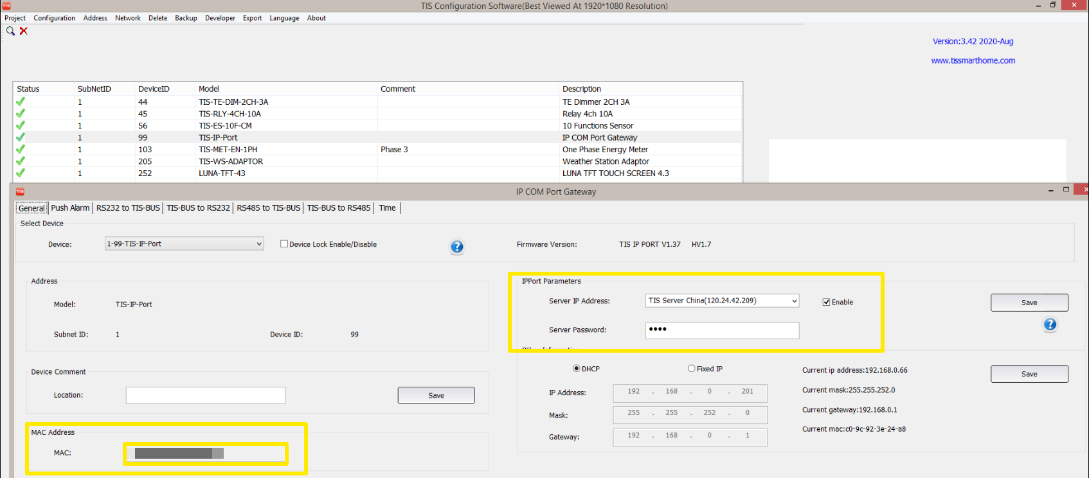Screen dimensions: 1089x478
Task: Open the Device selection dropdown
Action: point(258,244)
